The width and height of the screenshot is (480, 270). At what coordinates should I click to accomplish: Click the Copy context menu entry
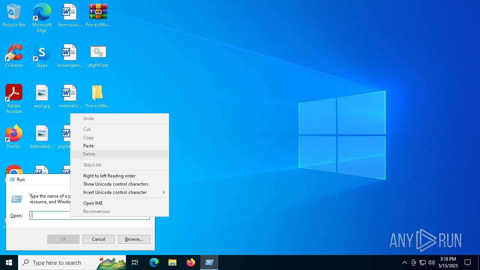click(x=120, y=138)
